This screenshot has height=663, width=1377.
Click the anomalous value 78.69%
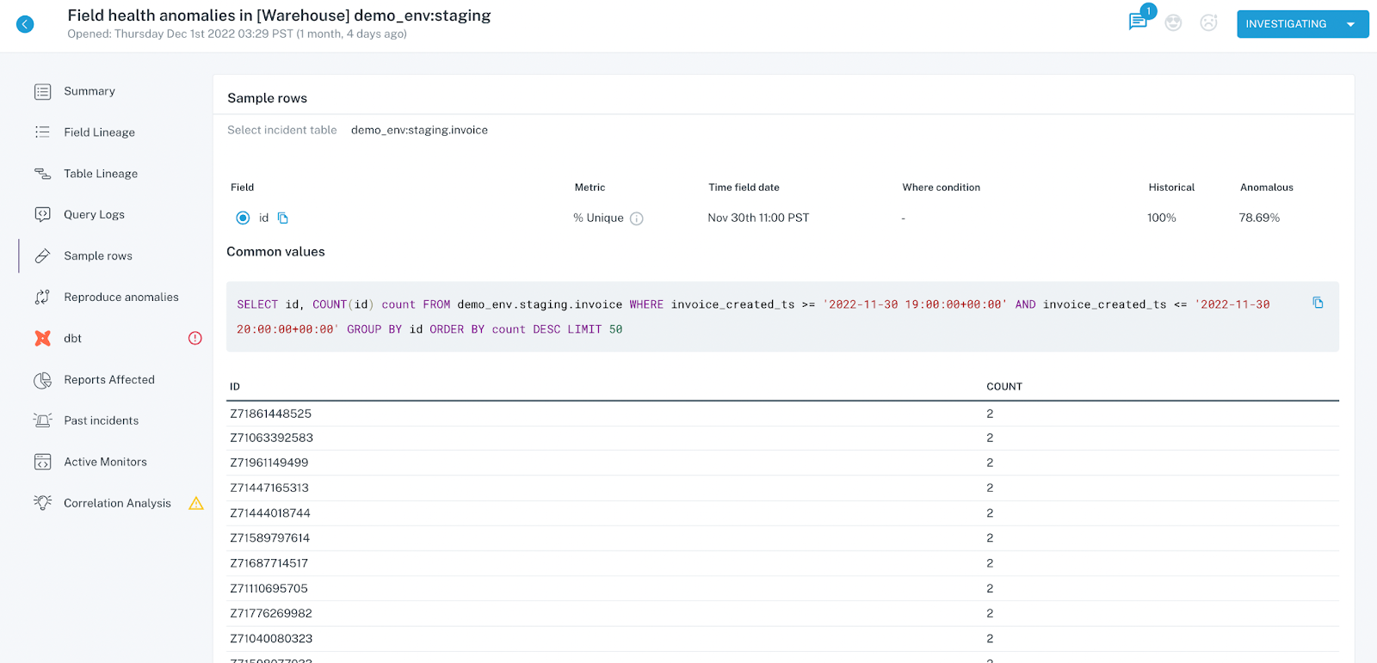coord(1259,218)
